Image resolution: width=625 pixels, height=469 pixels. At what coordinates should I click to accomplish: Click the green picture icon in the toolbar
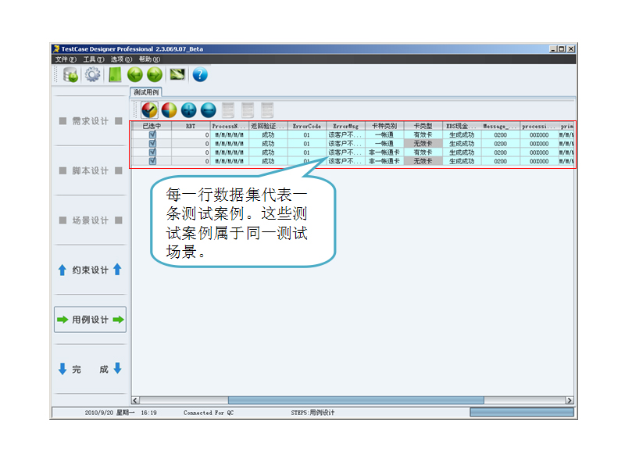click(x=177, y=74)
